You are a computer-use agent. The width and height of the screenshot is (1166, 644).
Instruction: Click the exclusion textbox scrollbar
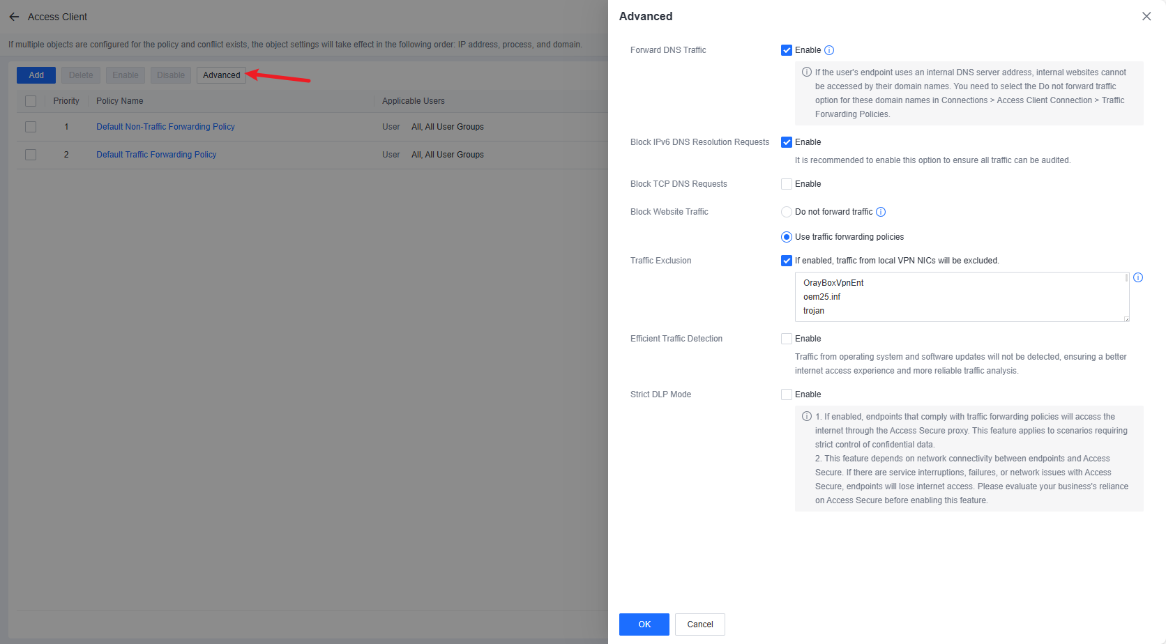tap(1126, 277)
